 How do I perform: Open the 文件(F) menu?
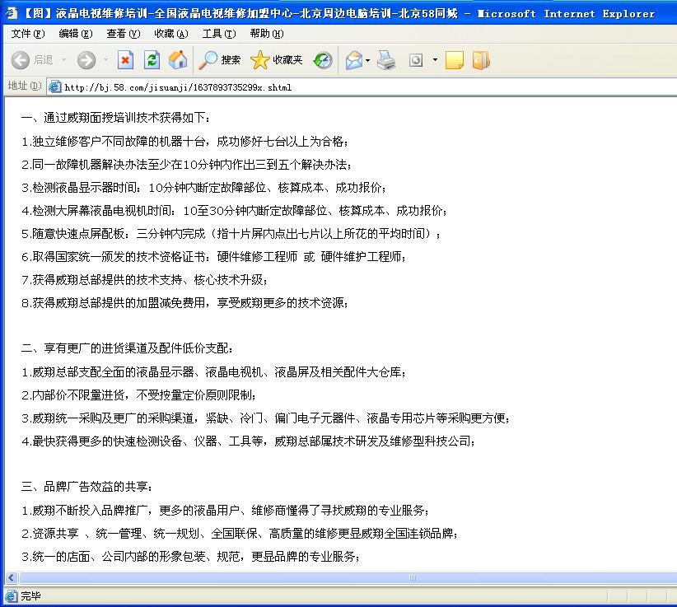[x=28, y=34]
